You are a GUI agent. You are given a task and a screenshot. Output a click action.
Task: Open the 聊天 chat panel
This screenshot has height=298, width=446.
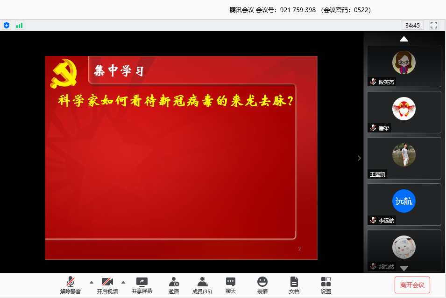coord(231,284)
